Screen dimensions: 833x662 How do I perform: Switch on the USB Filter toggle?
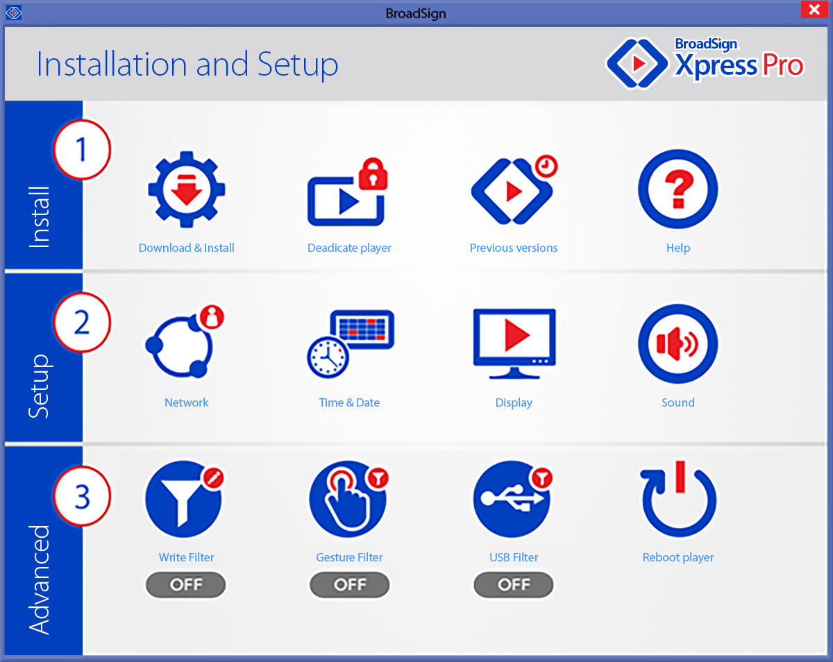coord(514,585)
